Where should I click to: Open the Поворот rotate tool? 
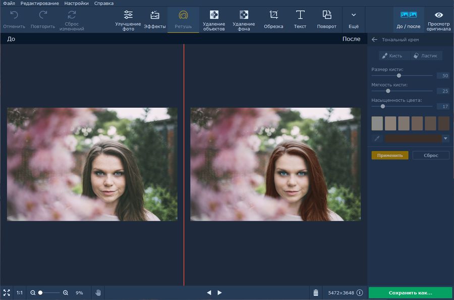pos(327,20)
